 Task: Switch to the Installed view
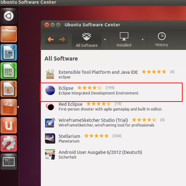(x=124, y=40)
